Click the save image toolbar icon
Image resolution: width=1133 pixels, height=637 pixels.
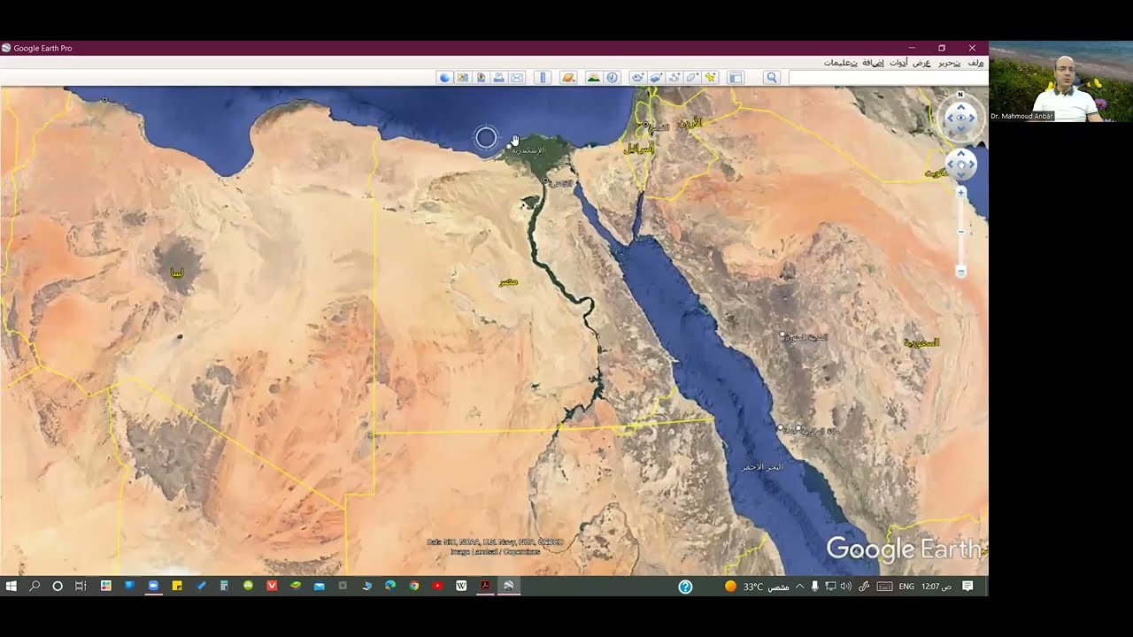click(x=481, y=78)
